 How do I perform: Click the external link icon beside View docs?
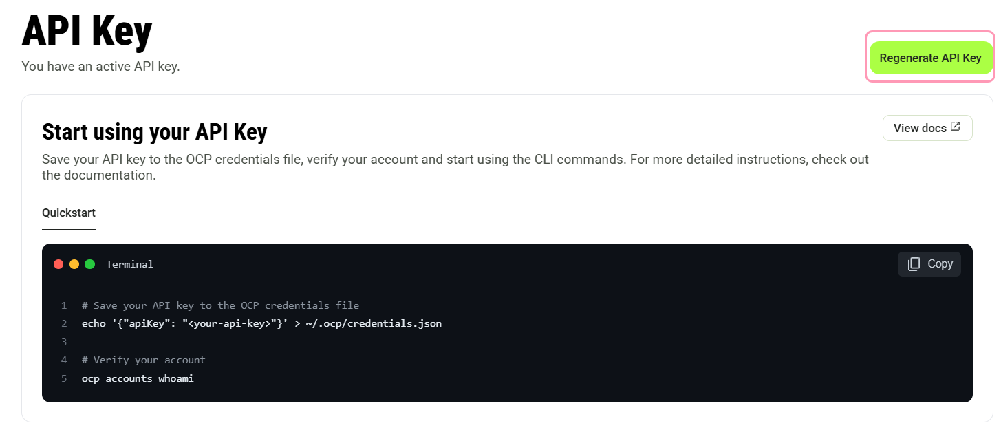(955, 127)
